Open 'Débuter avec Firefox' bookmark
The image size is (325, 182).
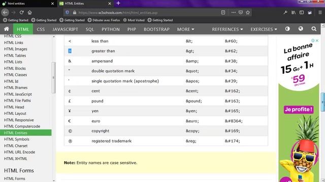104,20
